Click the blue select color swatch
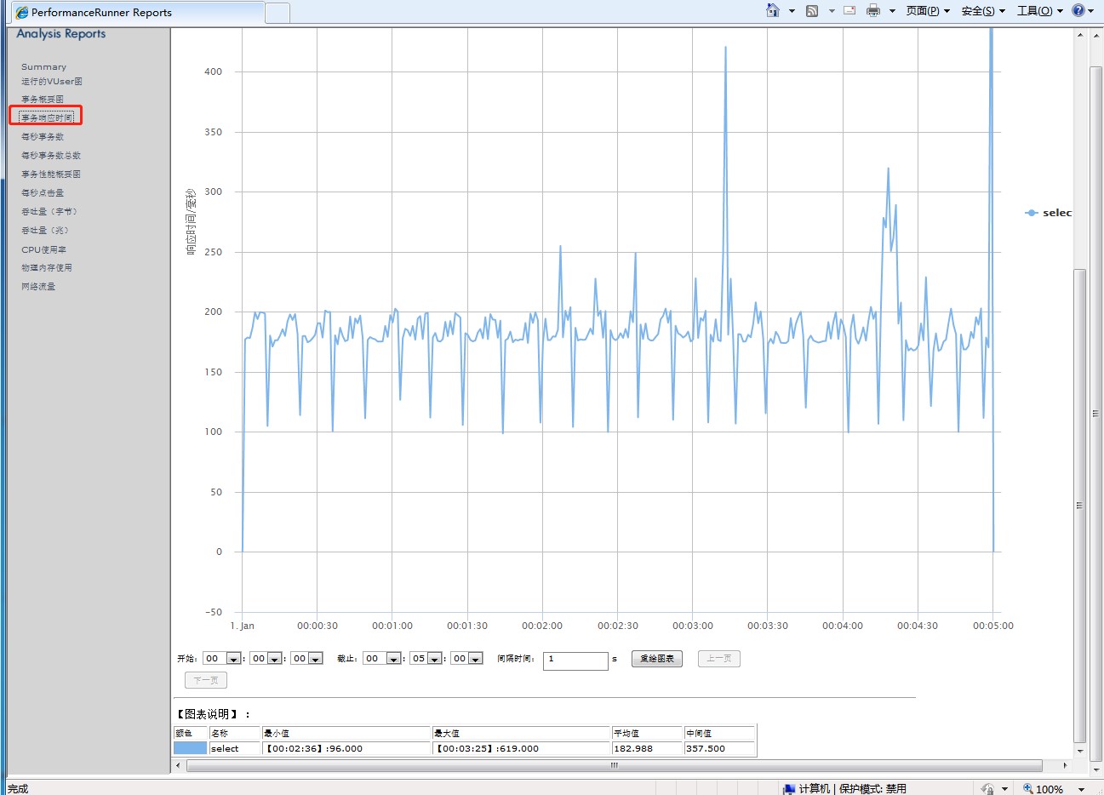The image size is (1104, 795). click(190, 748)
